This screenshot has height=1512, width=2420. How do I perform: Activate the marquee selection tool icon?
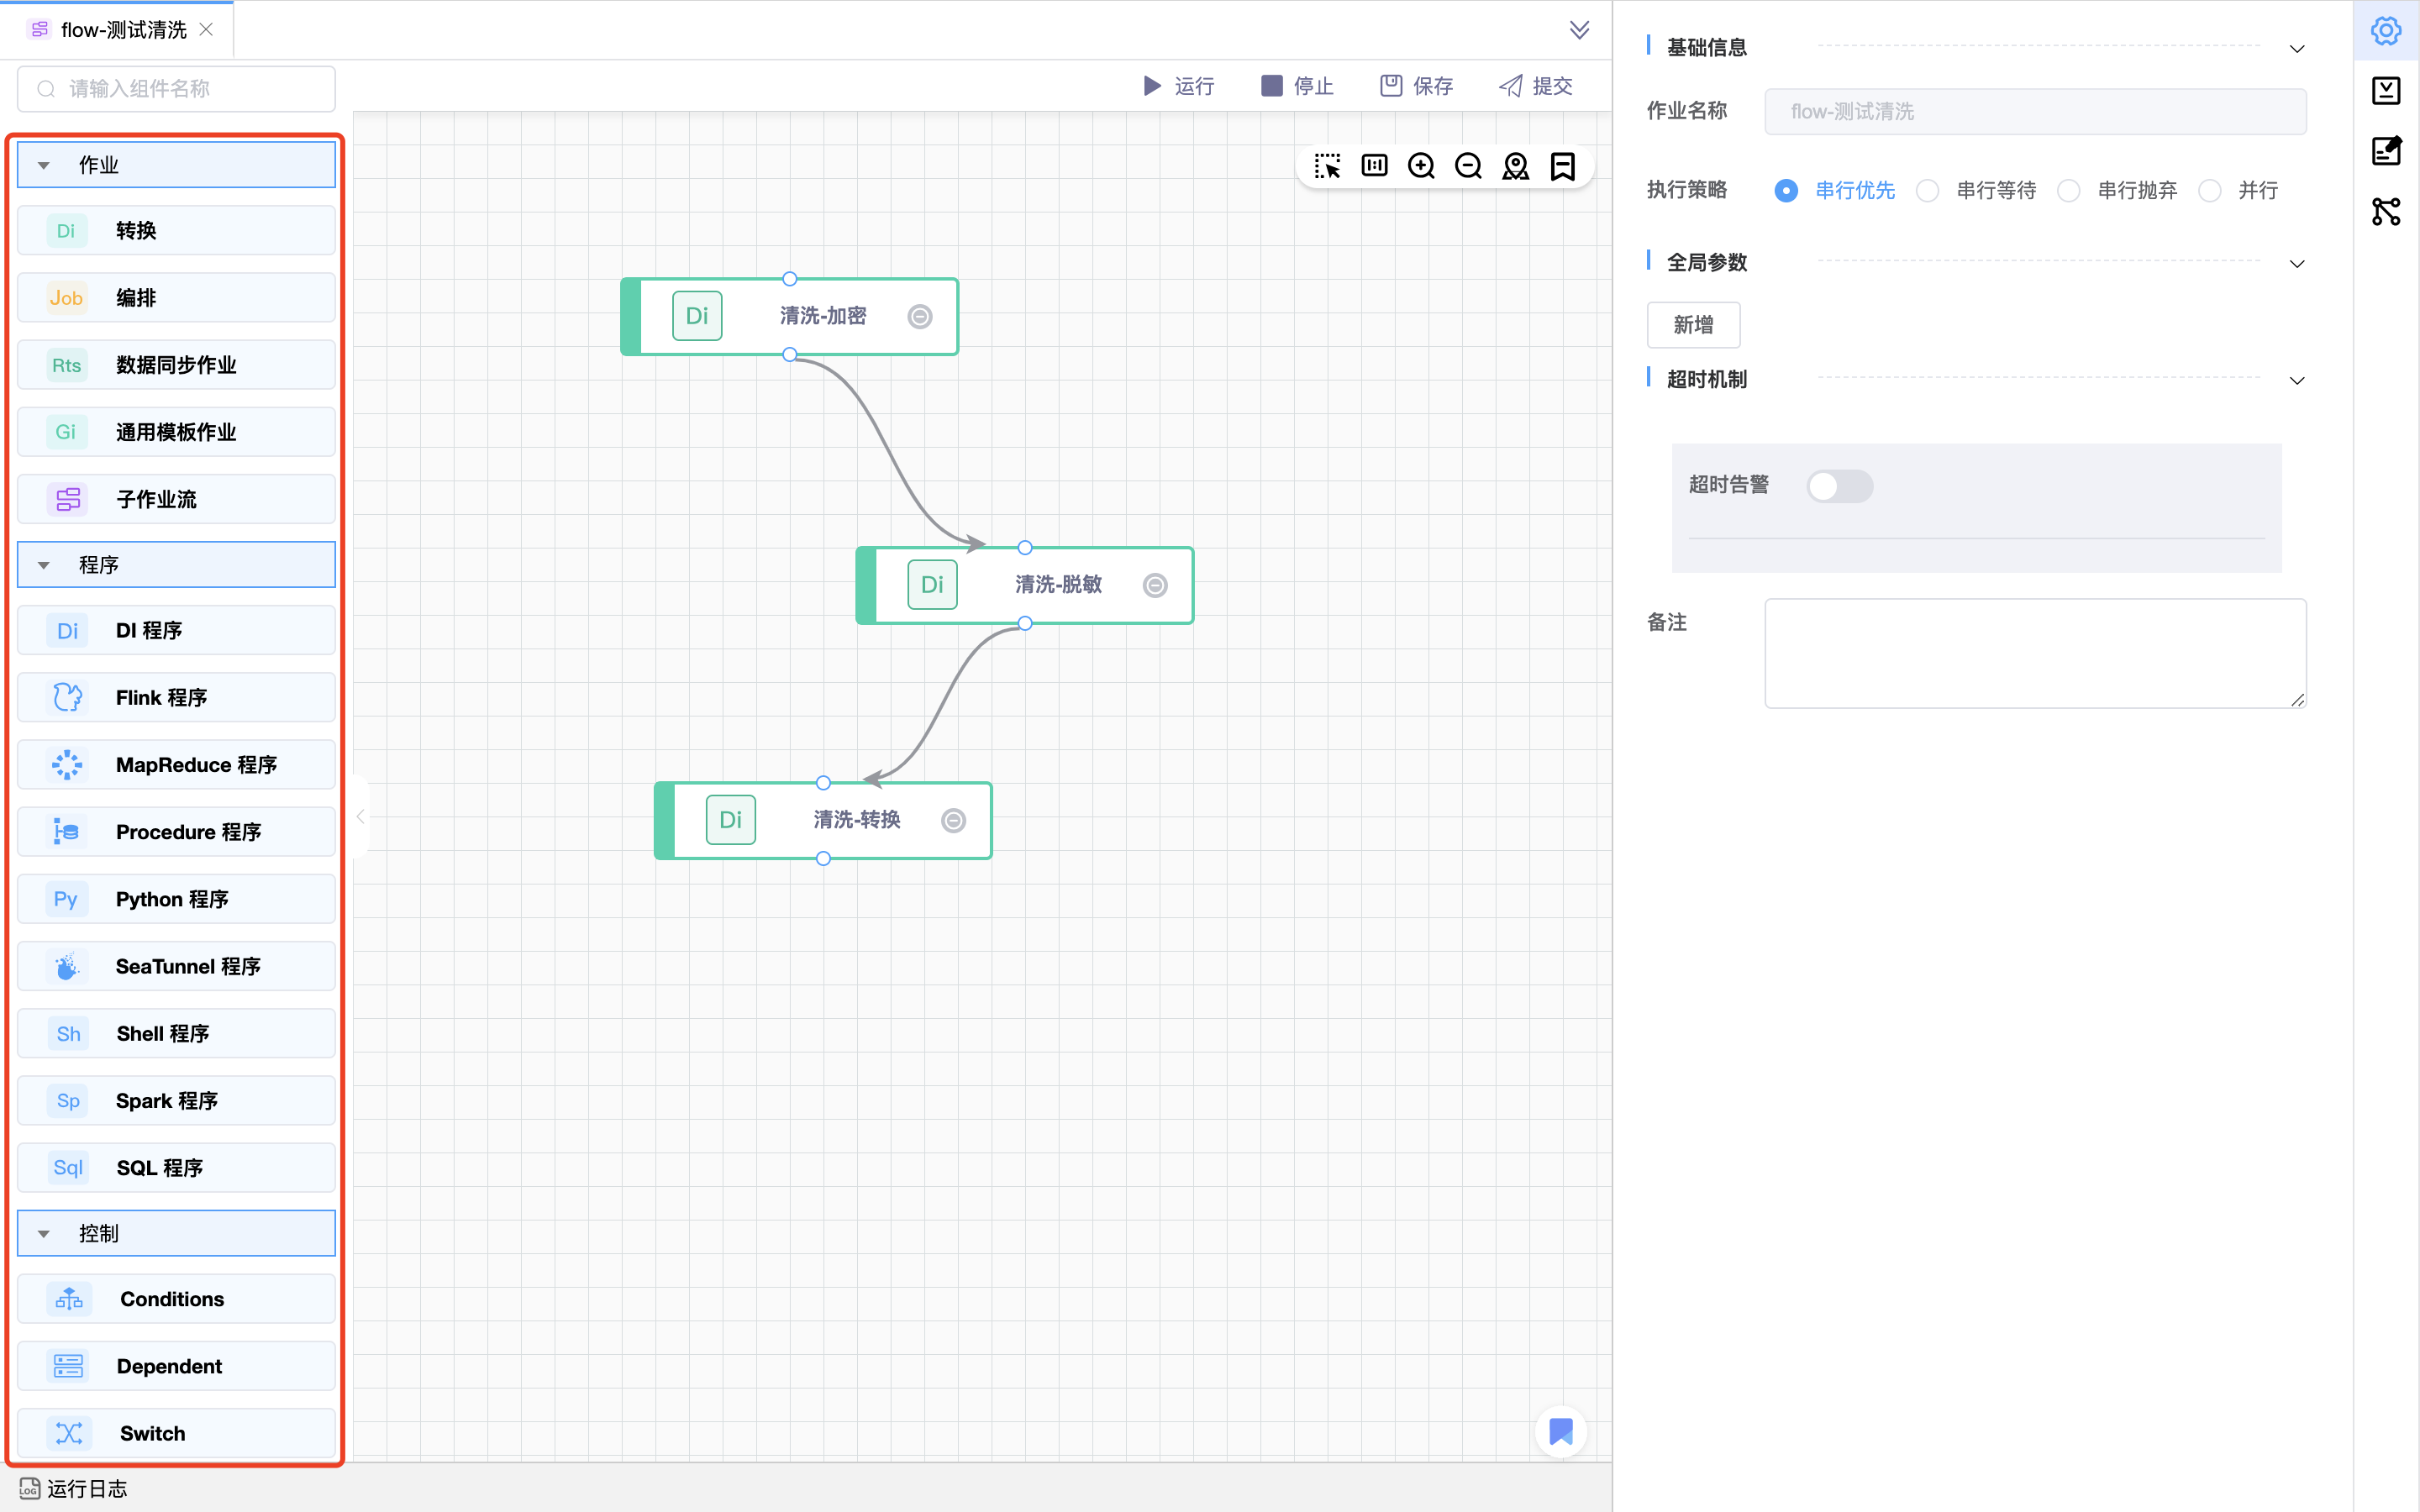[x=1327, y=166]
